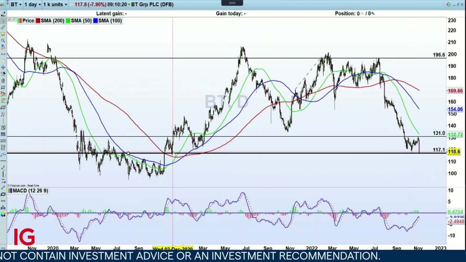Click the blue SMA 100 color swatch

click(95, 21)
